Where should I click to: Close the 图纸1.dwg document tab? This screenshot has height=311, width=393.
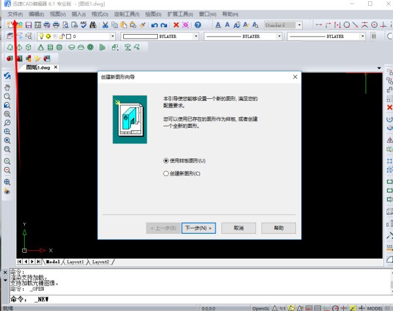pos(56,67)
